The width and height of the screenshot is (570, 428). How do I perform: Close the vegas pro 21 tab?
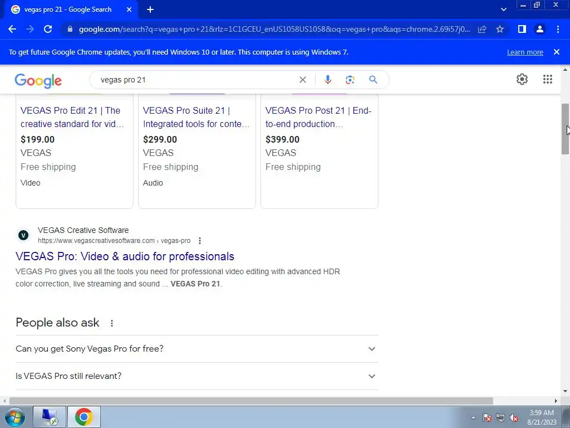coord(129,9)
